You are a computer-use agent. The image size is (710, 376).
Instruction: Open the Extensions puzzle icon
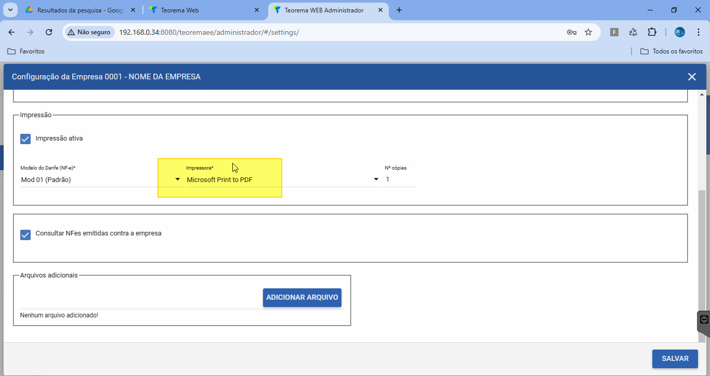tap(652, 32)
